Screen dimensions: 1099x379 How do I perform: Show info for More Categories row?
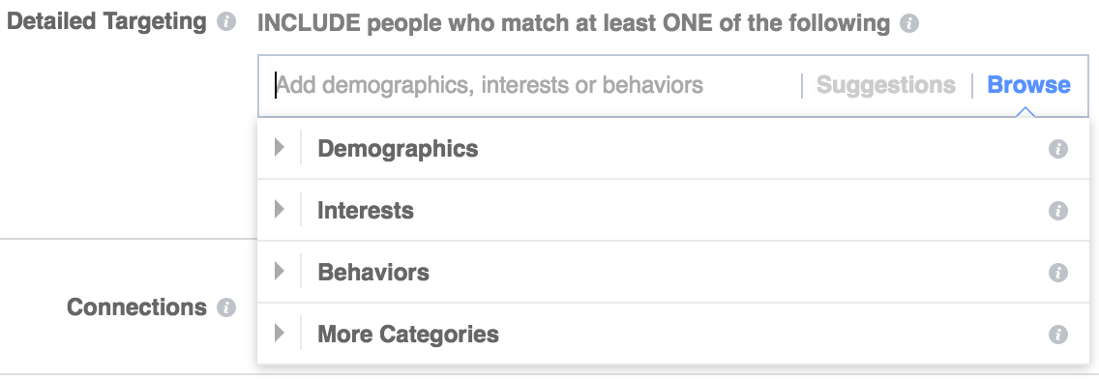(x=1058, y=335)
